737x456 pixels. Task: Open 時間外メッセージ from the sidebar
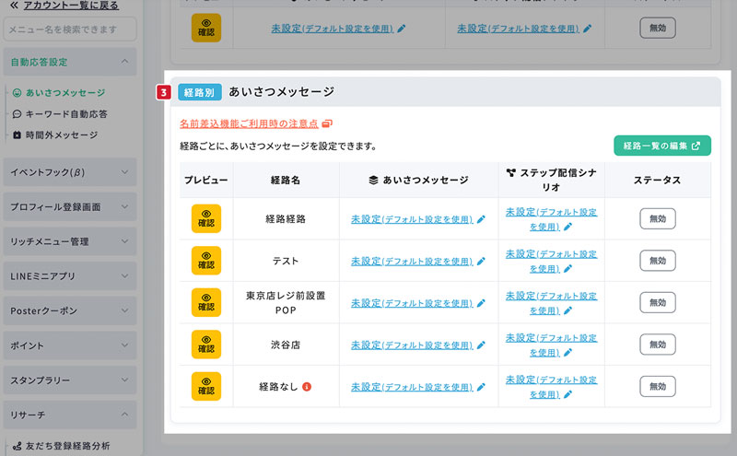pos(61,134)
